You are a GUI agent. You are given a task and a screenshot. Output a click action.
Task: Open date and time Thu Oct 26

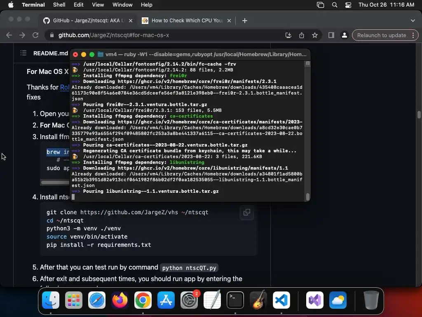click(386, 5)
